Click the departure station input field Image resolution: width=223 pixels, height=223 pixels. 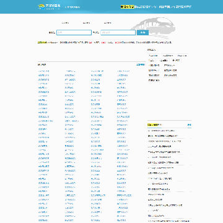tap(74, 32)
